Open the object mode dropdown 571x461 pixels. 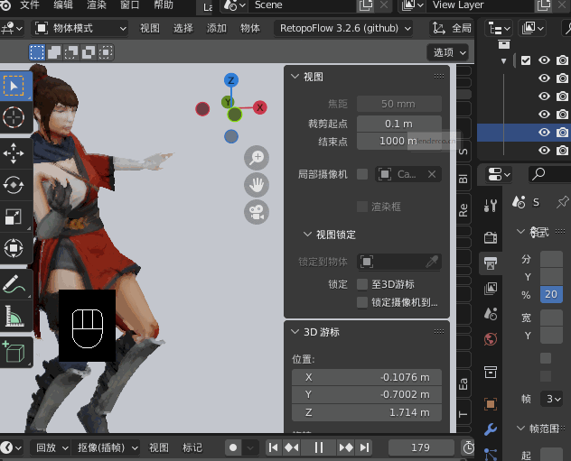(x=80, y=28)
